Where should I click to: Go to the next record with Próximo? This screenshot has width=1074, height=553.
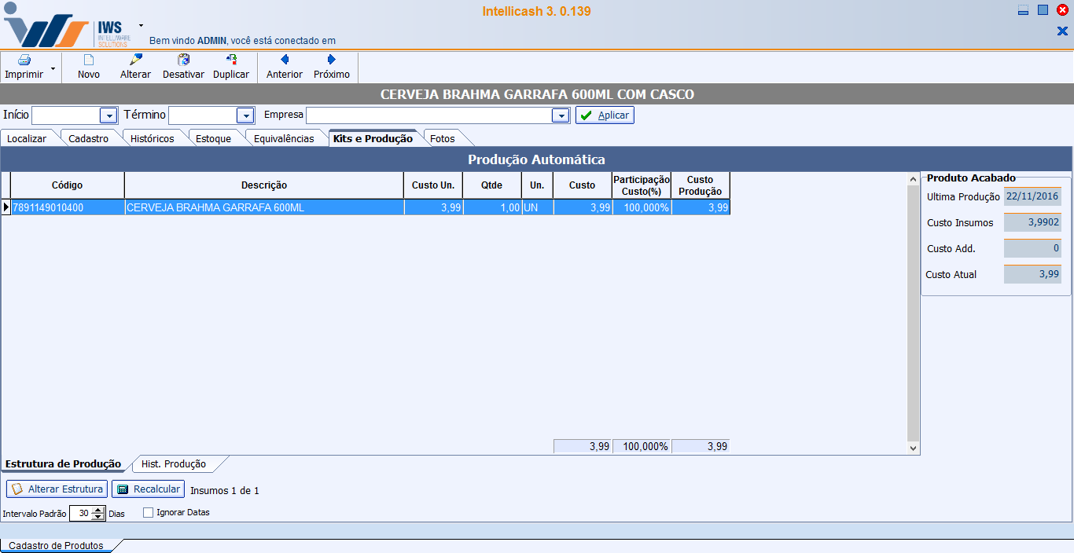pos(332,67)
